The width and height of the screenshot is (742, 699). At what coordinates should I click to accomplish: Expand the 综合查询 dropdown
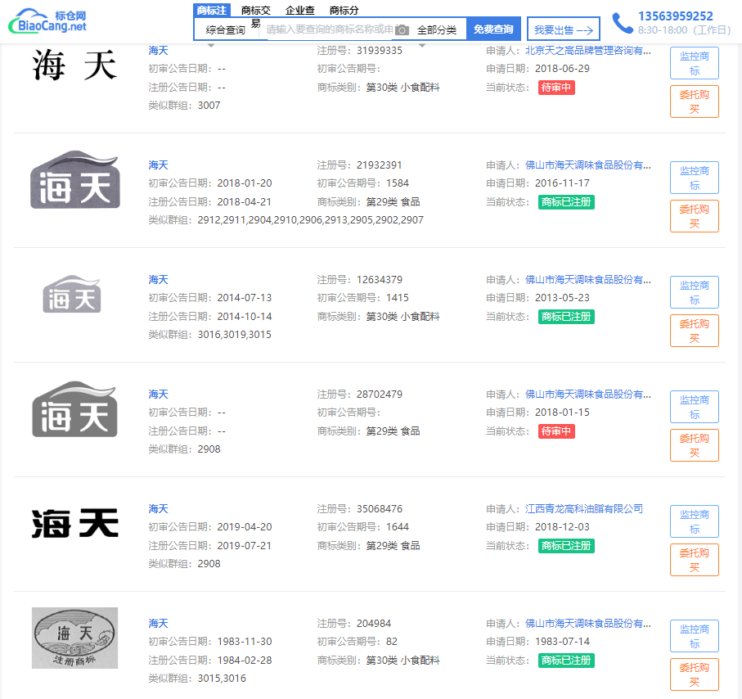click(x=225, y=29)
